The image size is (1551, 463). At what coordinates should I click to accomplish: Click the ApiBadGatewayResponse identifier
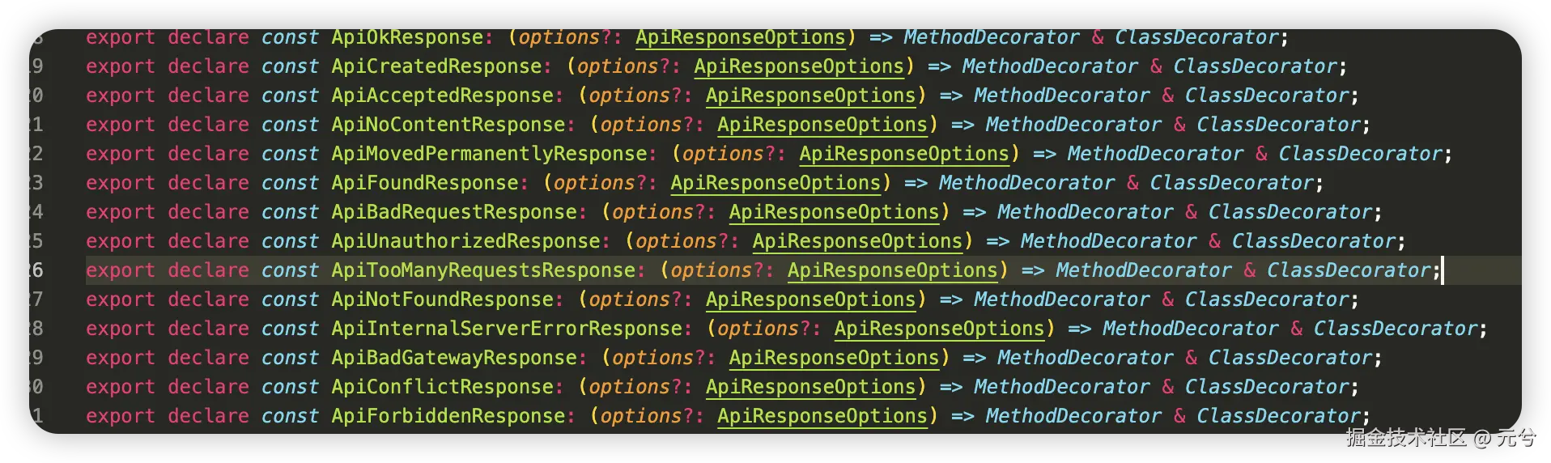453,358
